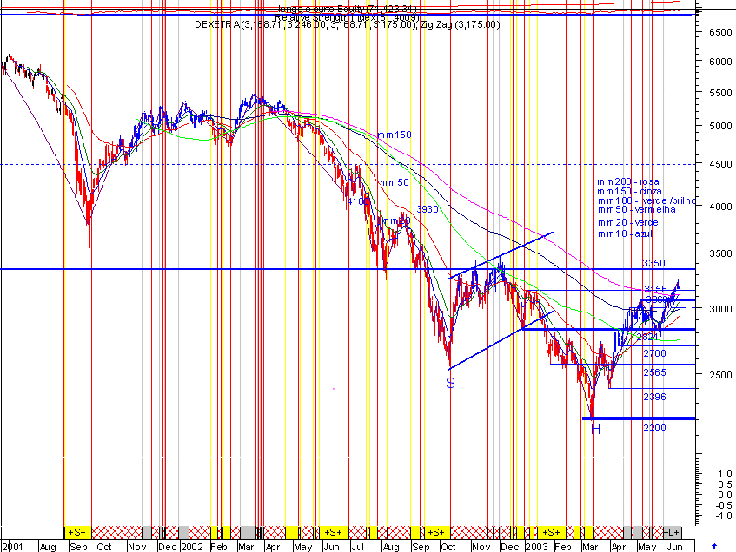The width and height of the screenshot is (736, 552).
Task: Click the 2396 support level label
Action: click(x=655, y=398)
